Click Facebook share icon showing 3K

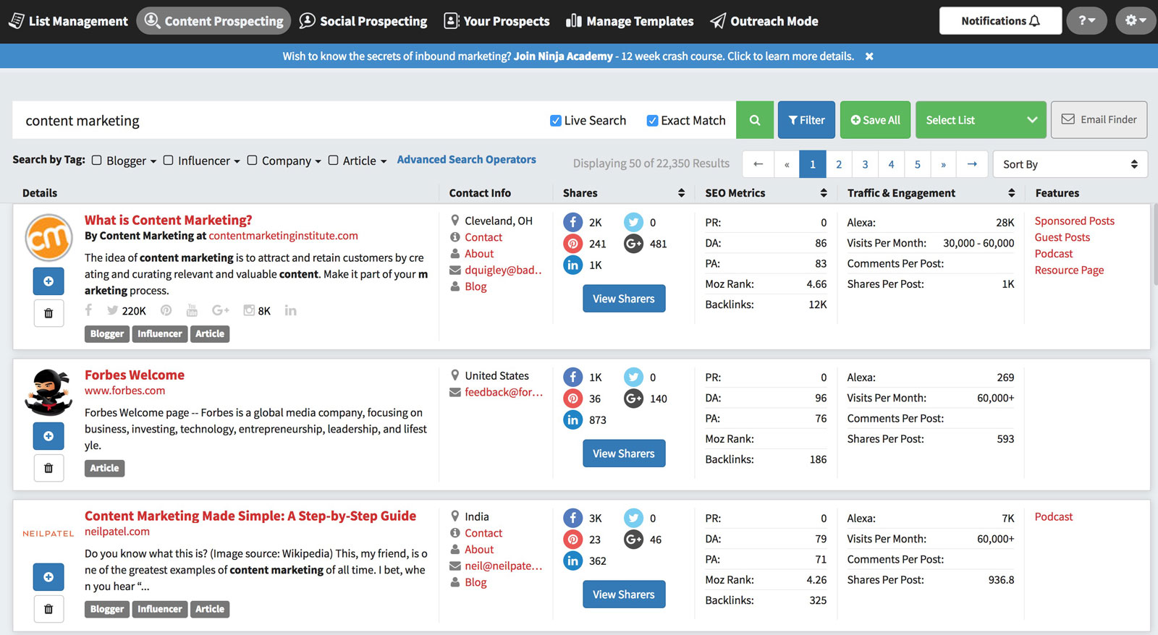[x=572, y=518]
